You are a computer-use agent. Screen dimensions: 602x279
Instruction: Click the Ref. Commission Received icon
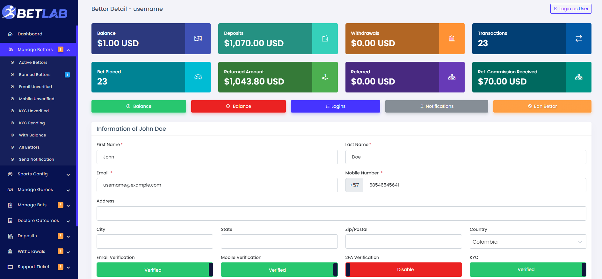[578, 77]
